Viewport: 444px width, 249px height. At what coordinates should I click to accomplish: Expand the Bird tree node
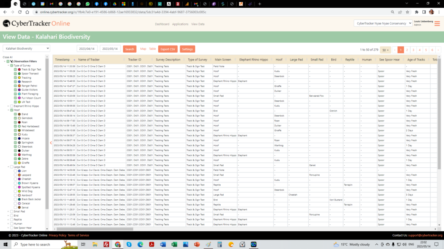(8, 216)
